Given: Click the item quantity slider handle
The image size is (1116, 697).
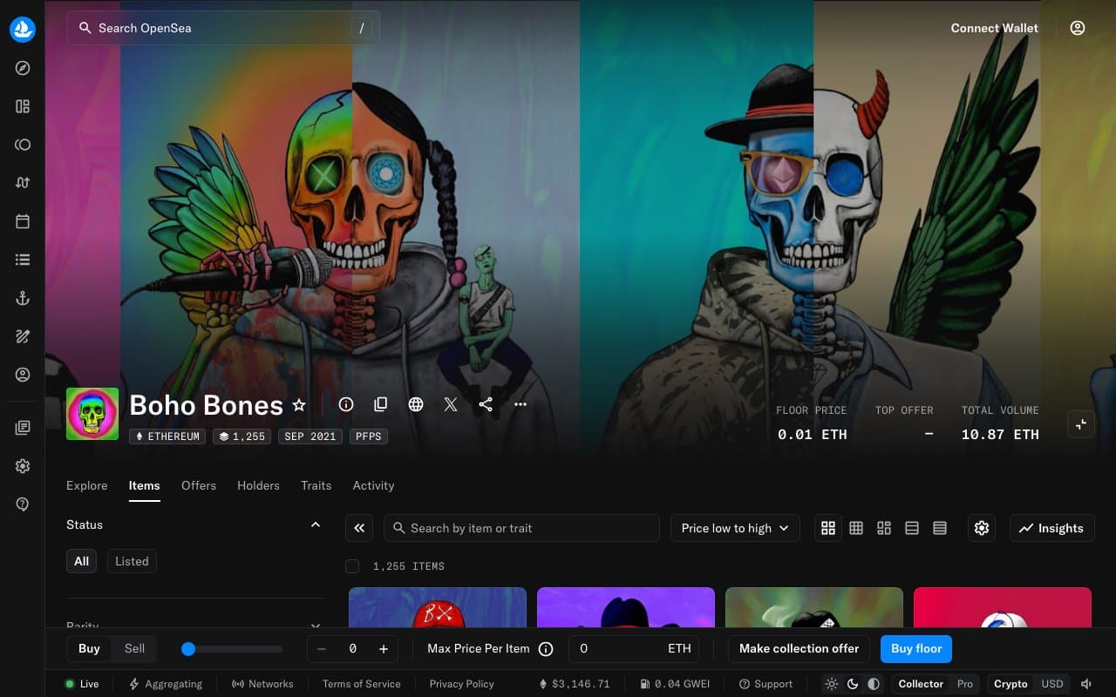Looking at the screenshot, I should click(x=188, y=649).
